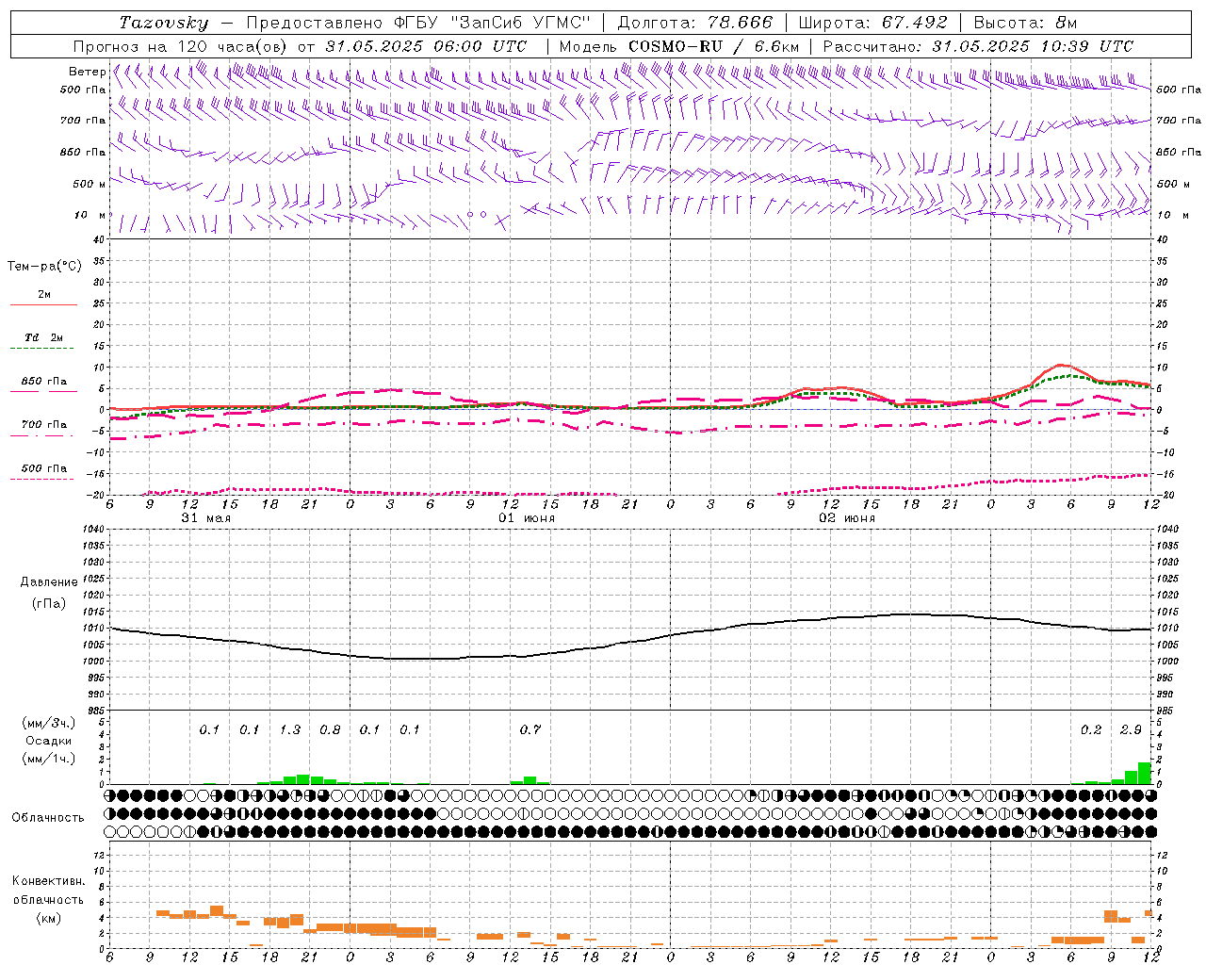The image size is (1206, 965).
Task: Click the "0.7" precipitation amount value
Action: (x=530, y=730)
